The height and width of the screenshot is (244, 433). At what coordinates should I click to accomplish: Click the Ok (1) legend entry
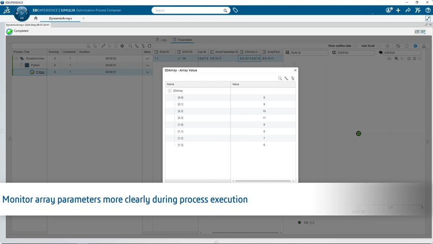pos(306,222)
